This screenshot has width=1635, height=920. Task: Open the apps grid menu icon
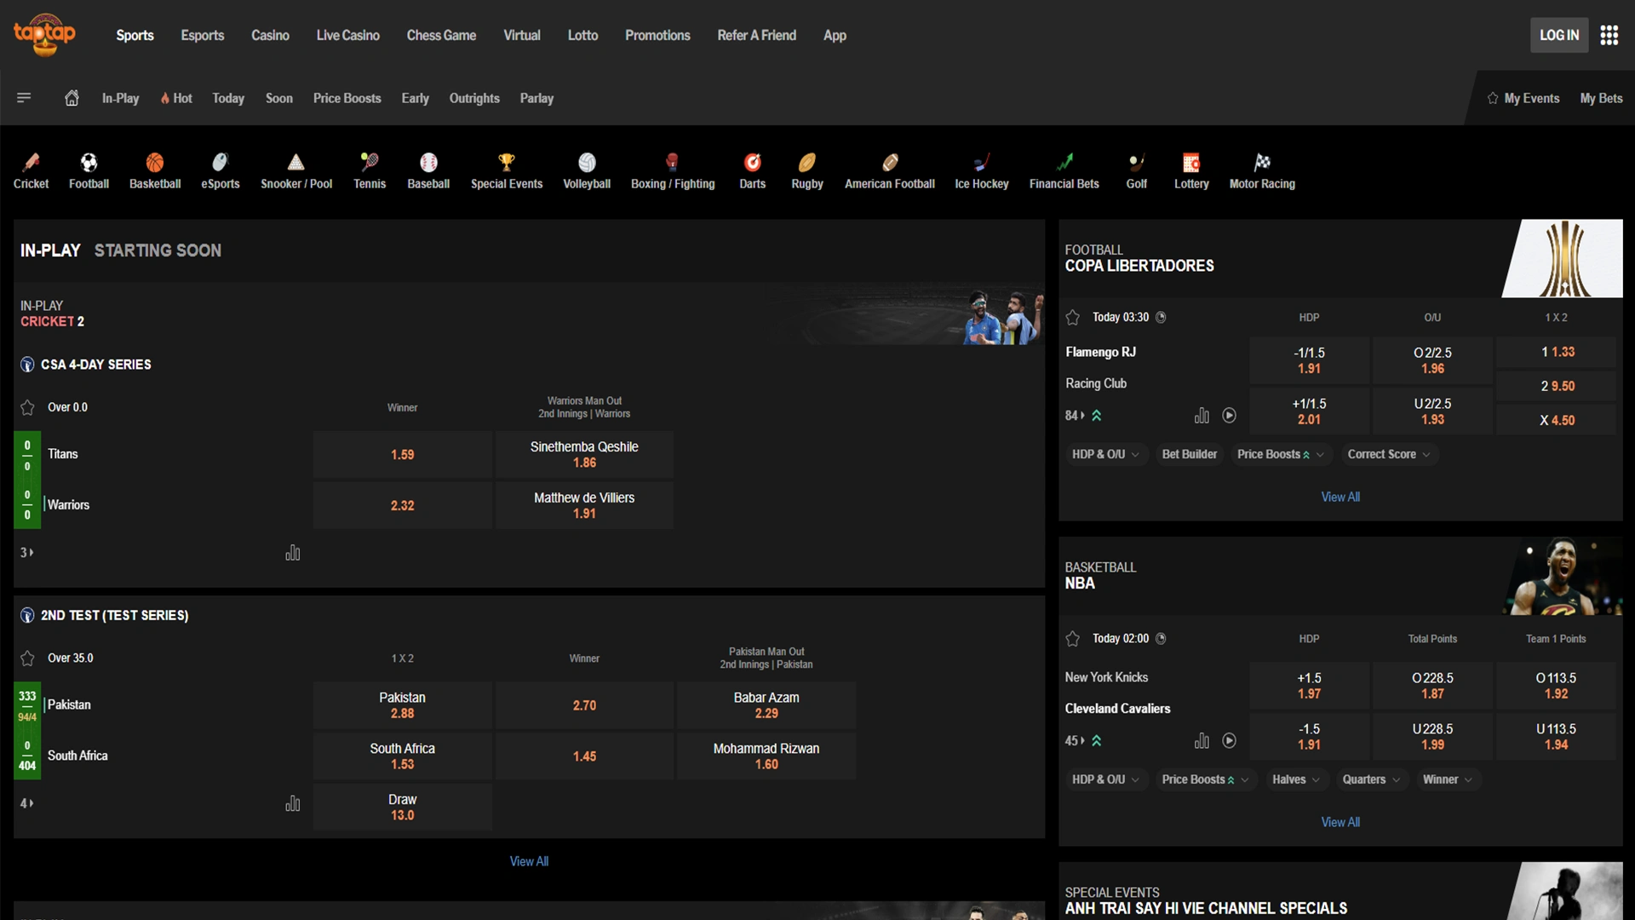pyautogui.click(x=1609, y=35)
